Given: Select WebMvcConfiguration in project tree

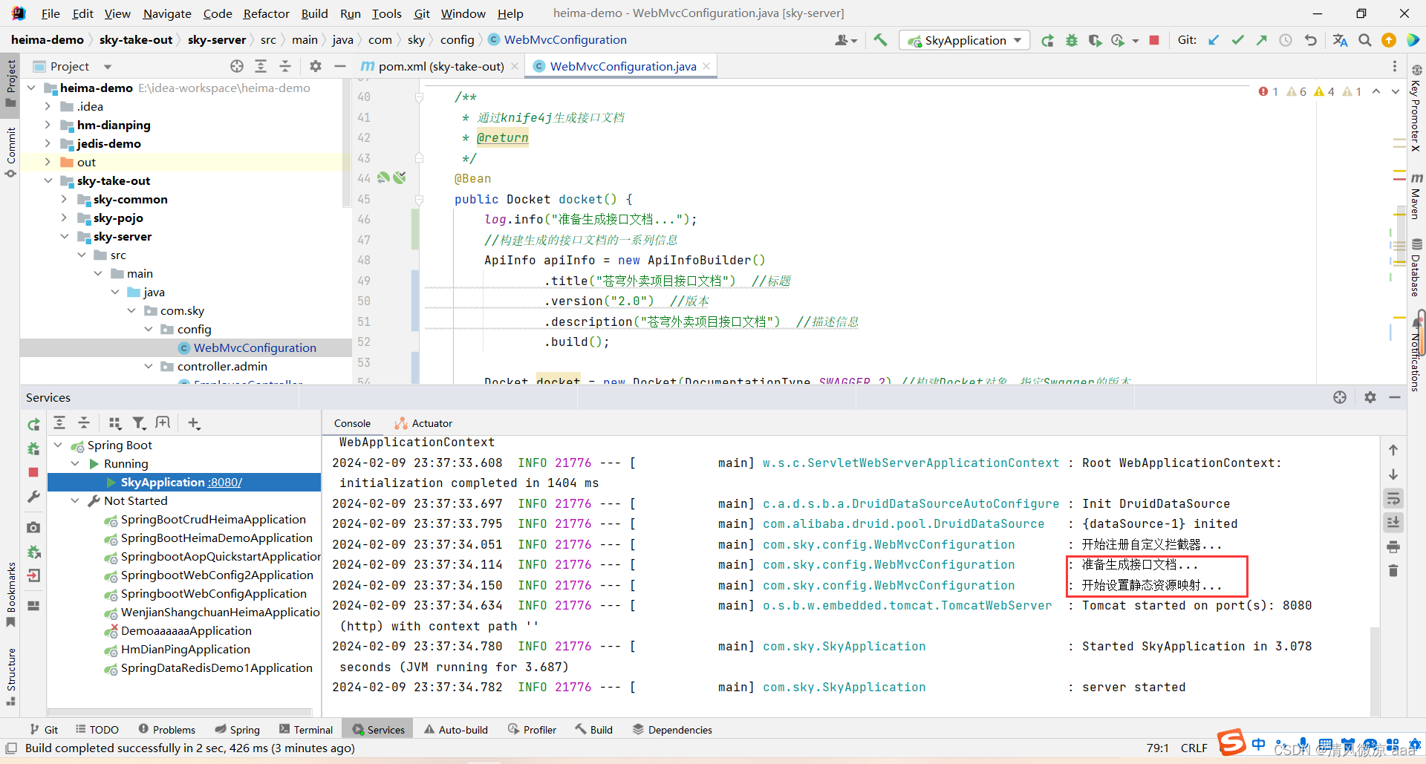Looking at the screenshot, I should [x=255, y=347].
